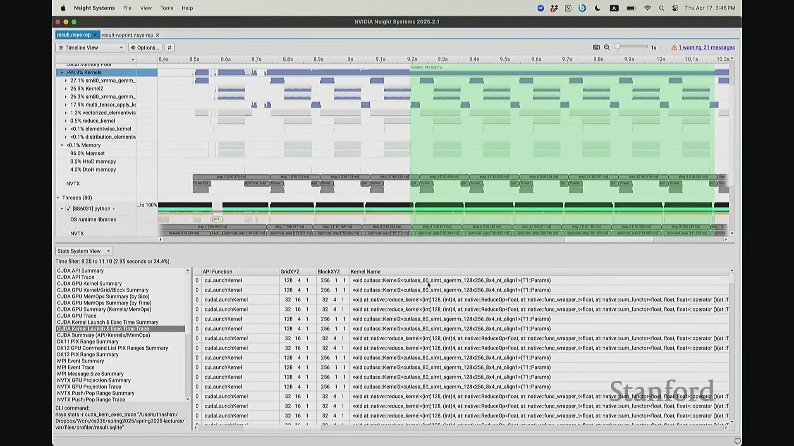Click the timeline zoom slider handle
Viewport: 794px width, 446px height.
point(618,47)
